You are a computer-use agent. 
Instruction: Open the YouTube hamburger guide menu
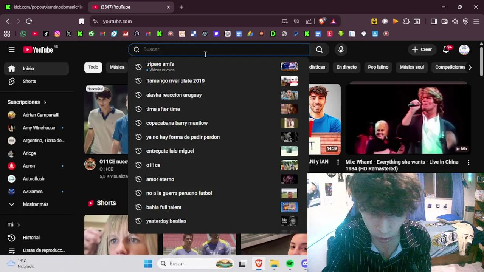(x=12, y=49)
